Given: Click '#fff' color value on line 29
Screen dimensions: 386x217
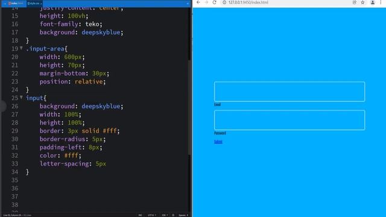Looking at the screenshot, I should [110, 131].
